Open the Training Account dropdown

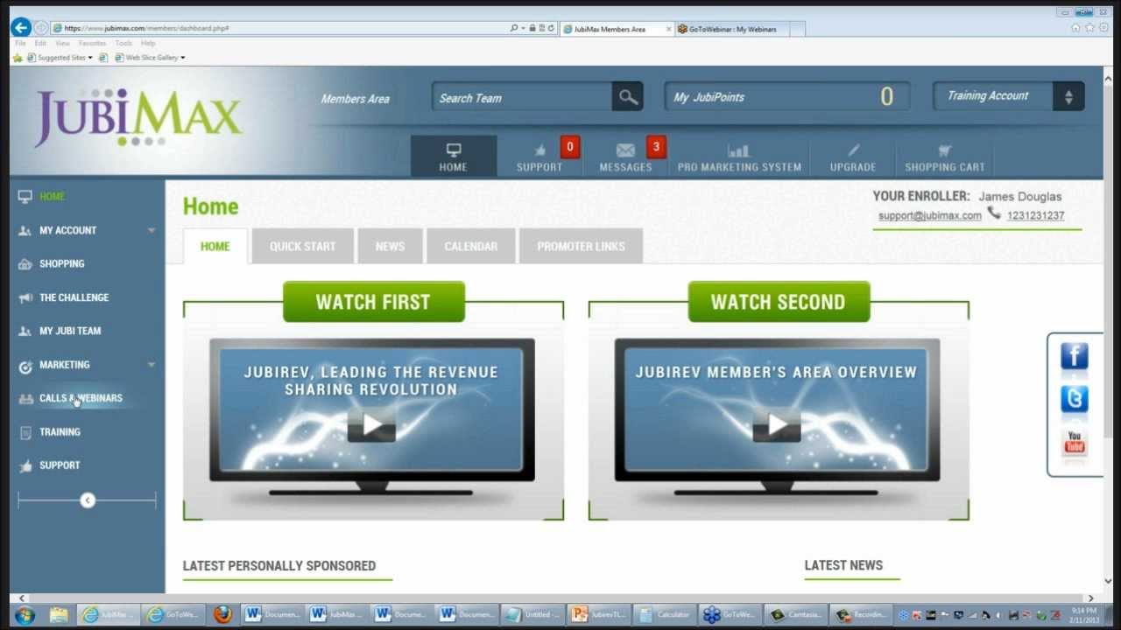1009,96
